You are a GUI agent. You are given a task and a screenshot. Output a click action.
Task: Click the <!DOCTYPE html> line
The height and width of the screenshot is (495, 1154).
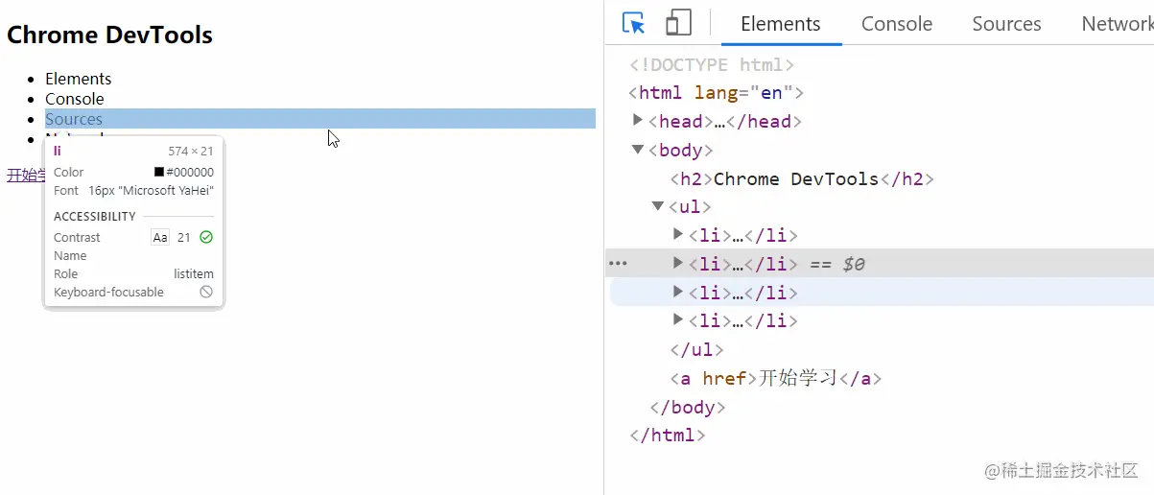pos(712,65)
